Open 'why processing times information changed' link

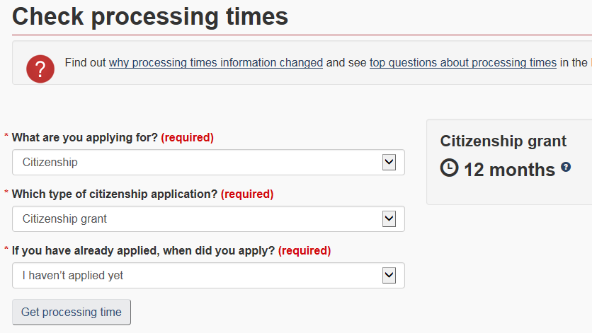tap(216, 63)
